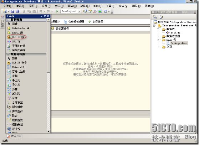
Task: Collapse the 数据流源 toolbox section
Action: pyautogui.click(x=8, y=20)
